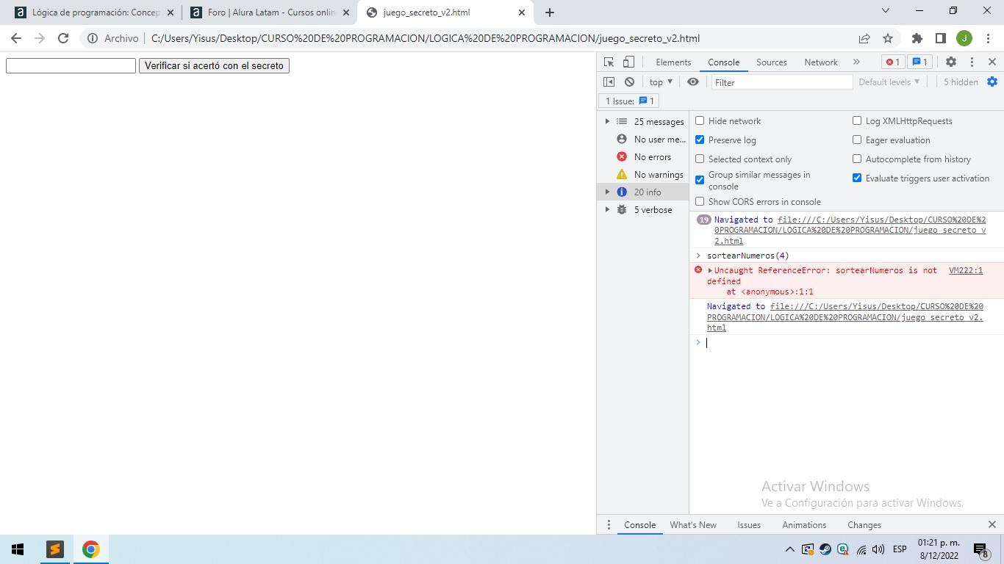The width and height of the screenshot is (1004, 564).
Task: Open the Chrome profile avatar J
Action: click(964, 38)
